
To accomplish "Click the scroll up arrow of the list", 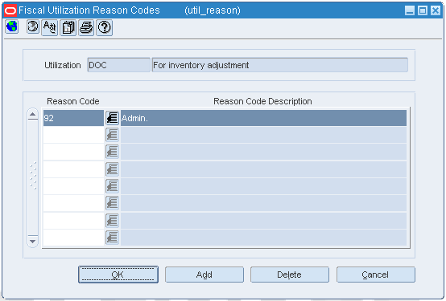I will (33, 114).
